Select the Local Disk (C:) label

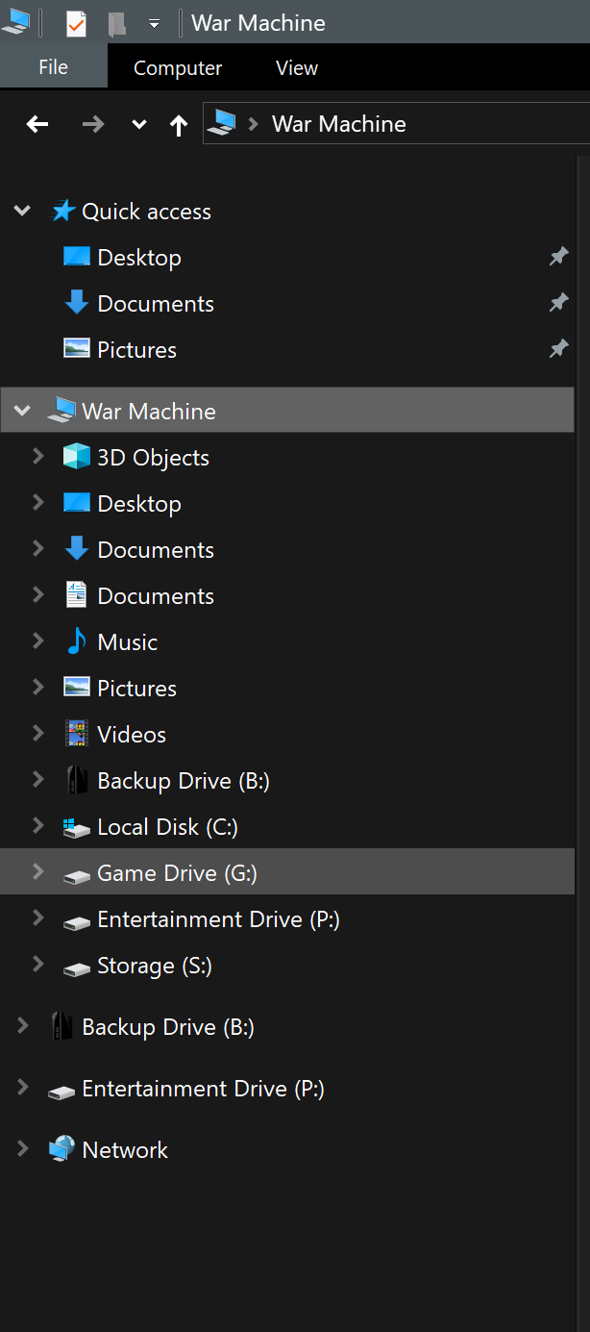coord(168,827)
